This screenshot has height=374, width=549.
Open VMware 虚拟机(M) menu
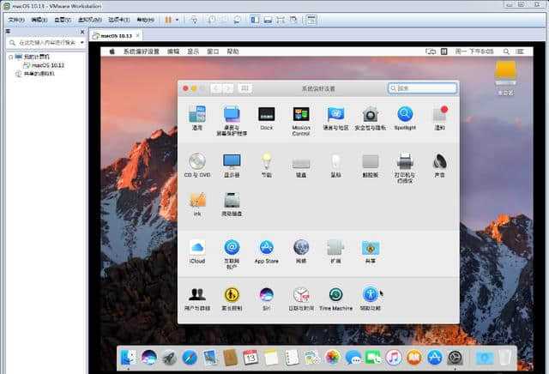(89, 20)
